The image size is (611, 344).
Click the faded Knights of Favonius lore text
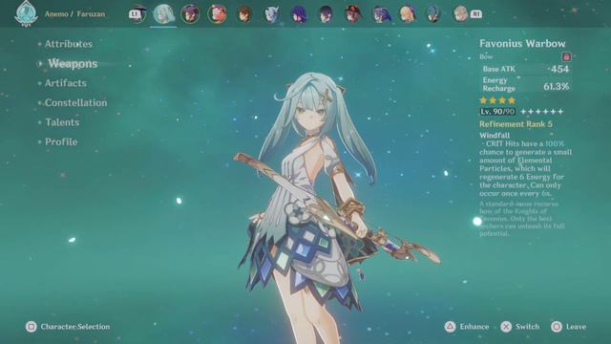(x=522, y=219)
